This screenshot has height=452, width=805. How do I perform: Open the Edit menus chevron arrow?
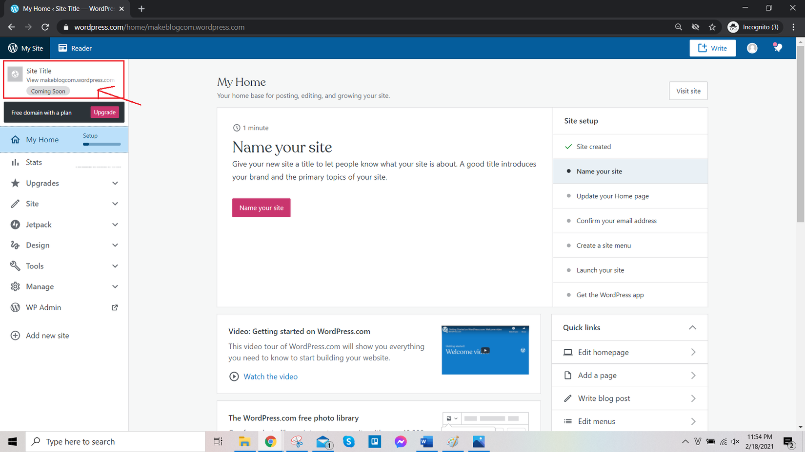(693, 421)
